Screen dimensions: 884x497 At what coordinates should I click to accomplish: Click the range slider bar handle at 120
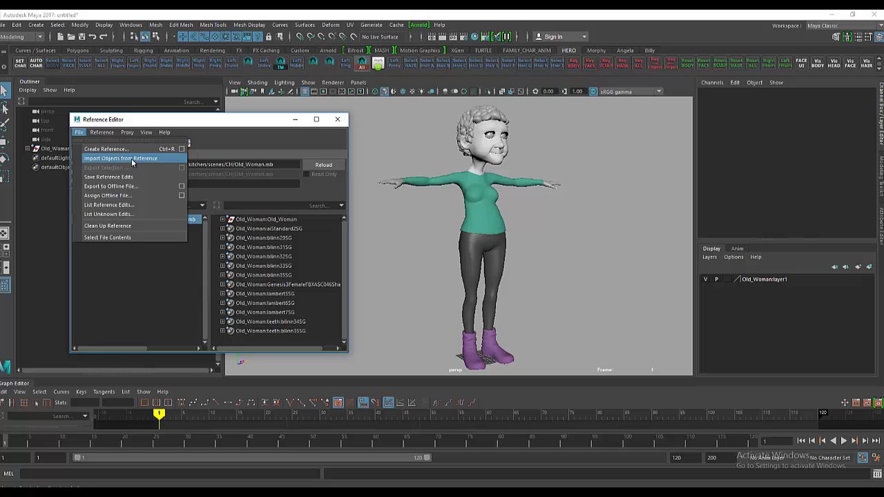(x=426, y=457)
